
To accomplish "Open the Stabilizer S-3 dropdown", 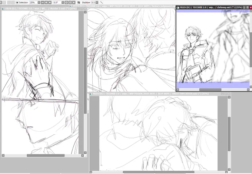I will click(x=97, y=3).
